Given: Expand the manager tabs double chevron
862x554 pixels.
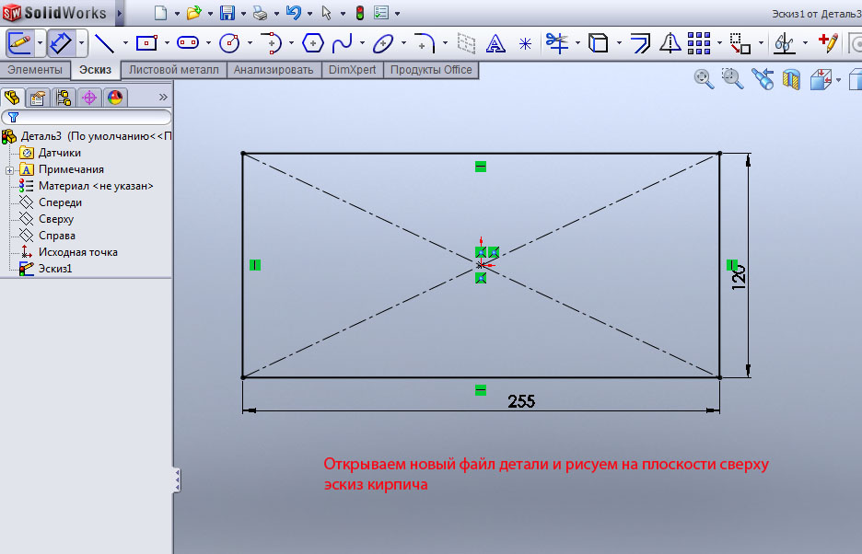Looking at the screenshot, I should coord(163,97).
